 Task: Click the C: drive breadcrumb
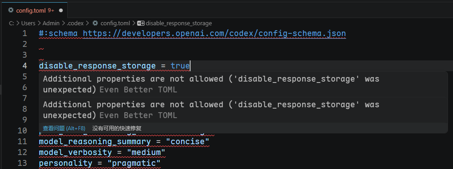(12, 23)
